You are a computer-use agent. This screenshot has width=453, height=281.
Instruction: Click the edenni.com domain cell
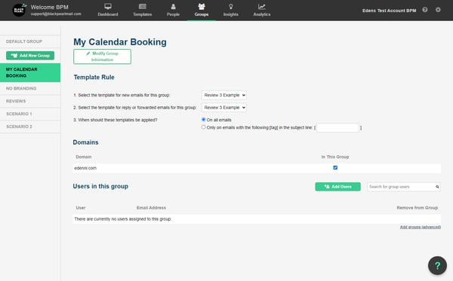click(x=85, y=168)
